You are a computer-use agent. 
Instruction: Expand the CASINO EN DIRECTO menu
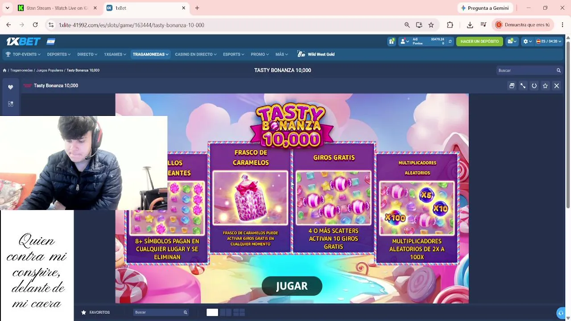[196, 54]
